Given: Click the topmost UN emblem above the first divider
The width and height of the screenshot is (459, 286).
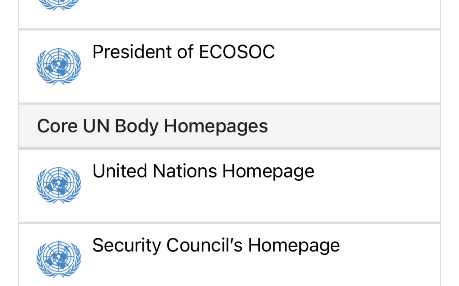Looking at the screenshot, I should click(x=58, y=5).
